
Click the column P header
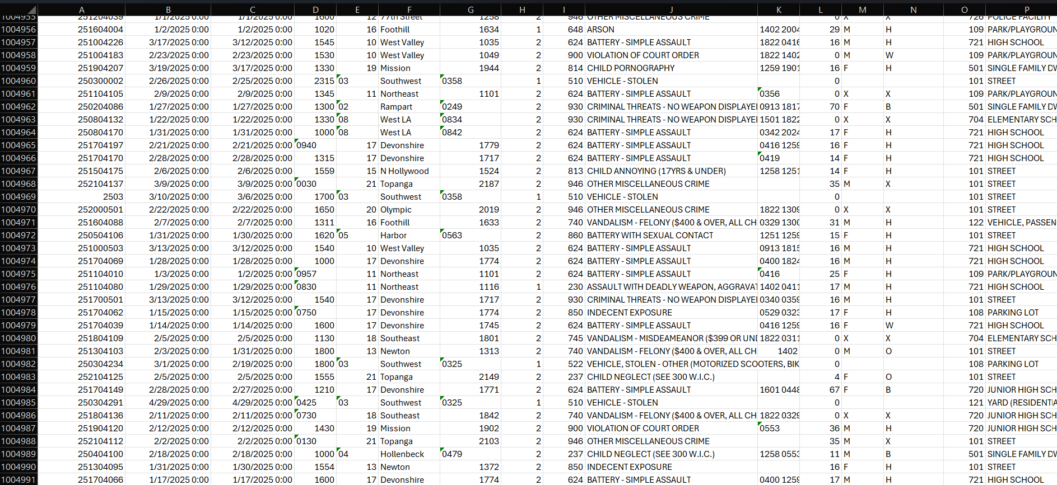[1026, 10]
